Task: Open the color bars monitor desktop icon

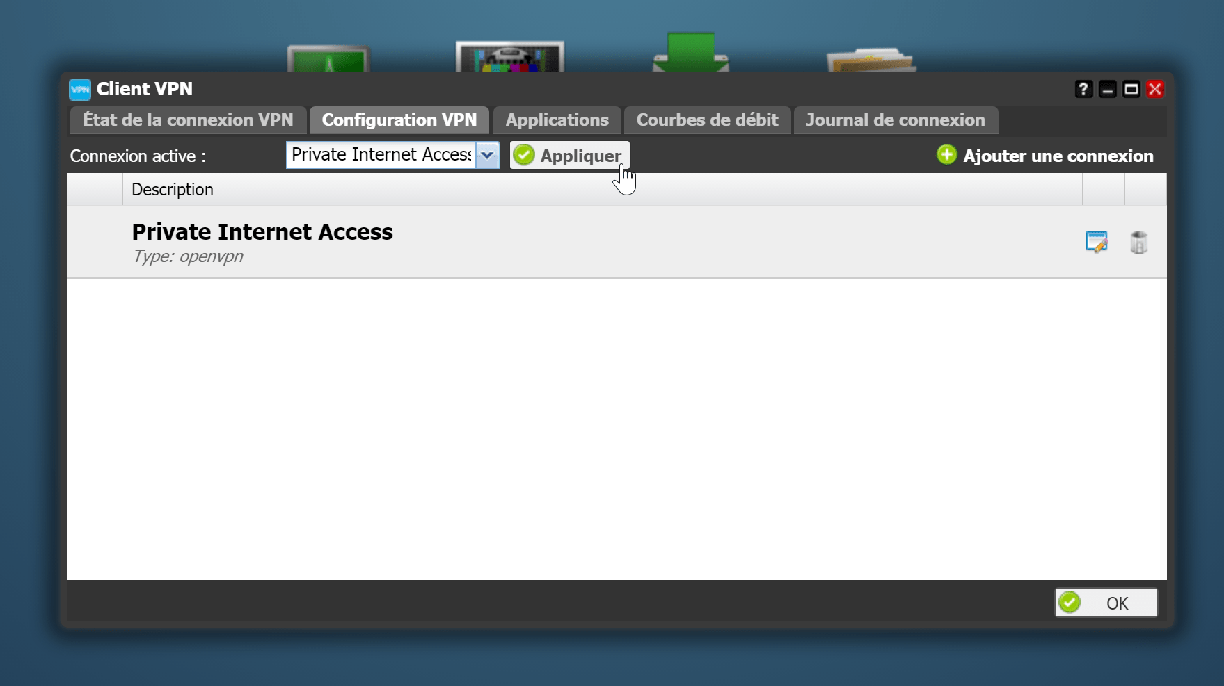Action: pyautogui.click(x=510, y=56)
